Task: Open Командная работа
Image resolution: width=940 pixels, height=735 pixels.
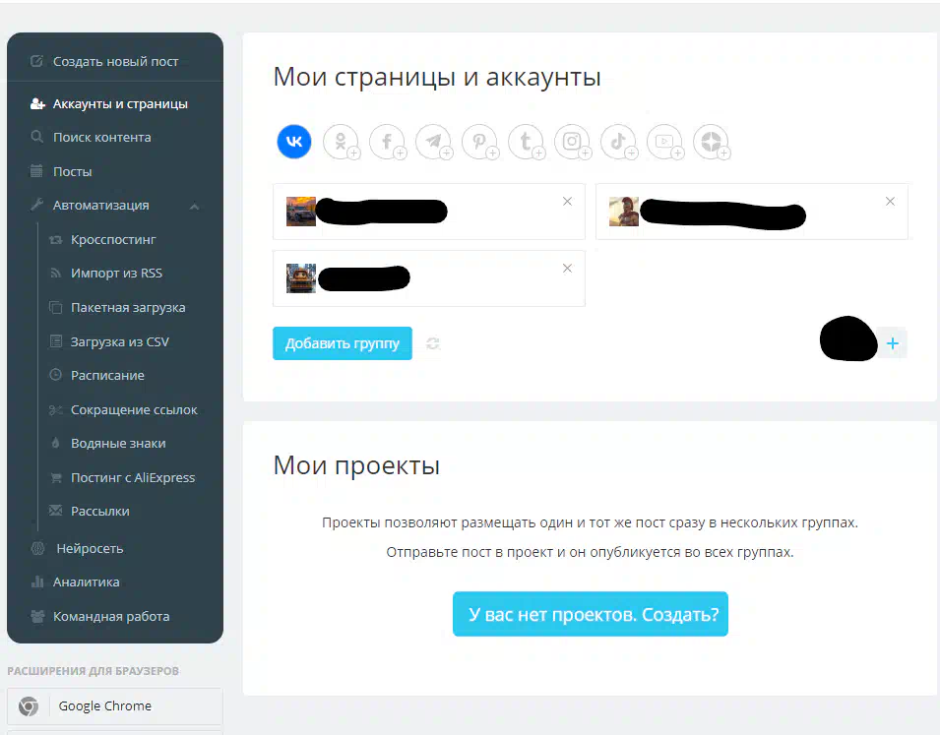Action: [x=111, y=616]
